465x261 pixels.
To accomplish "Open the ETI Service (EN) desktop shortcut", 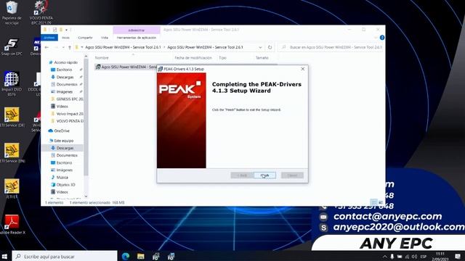I will (12, 153).
